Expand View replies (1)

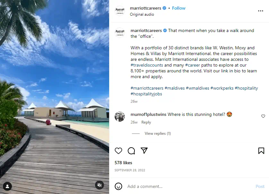(158, 133)
